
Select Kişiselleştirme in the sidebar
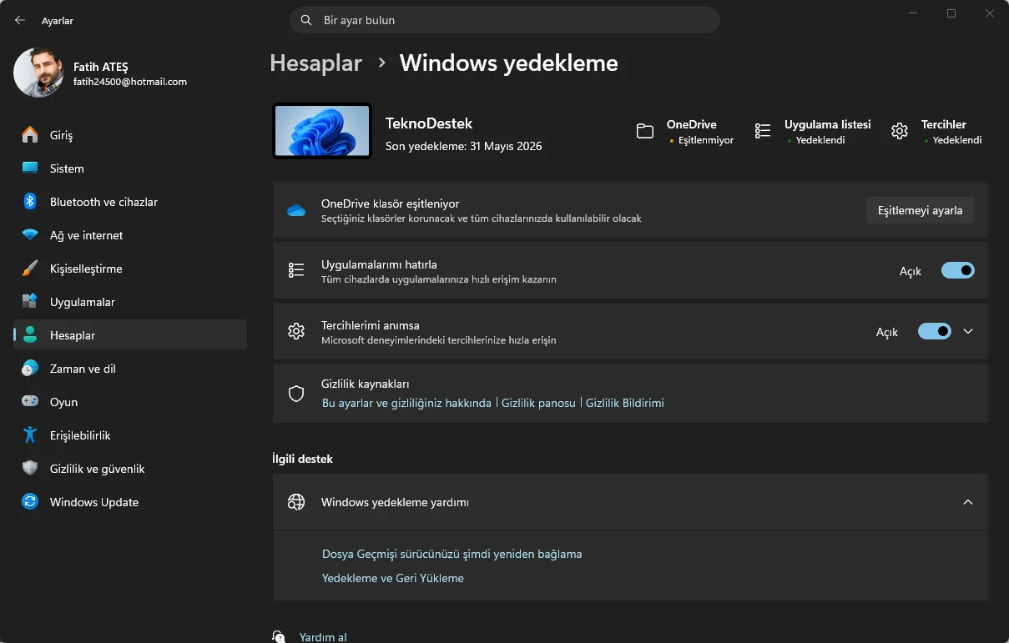point(130,269)
